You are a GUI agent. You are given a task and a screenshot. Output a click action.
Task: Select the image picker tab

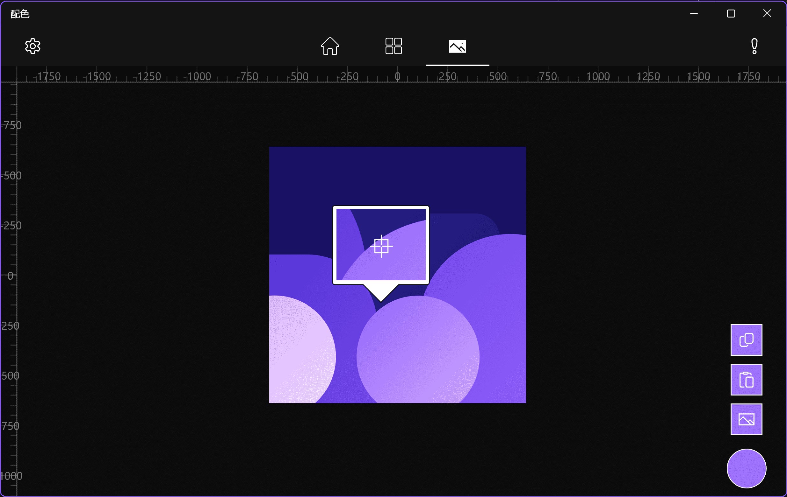tap(457, 46)
